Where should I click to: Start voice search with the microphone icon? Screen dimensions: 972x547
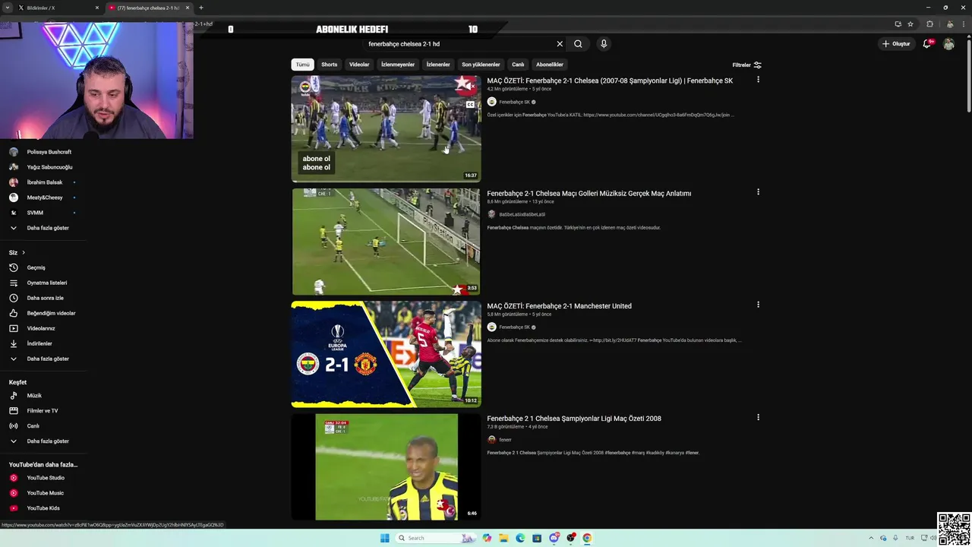[604, 44]
